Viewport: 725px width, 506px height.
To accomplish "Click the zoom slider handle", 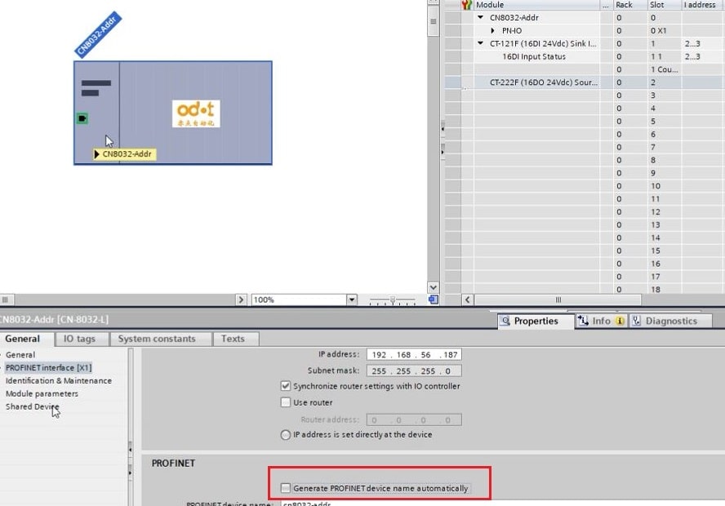I will (392, 300).
